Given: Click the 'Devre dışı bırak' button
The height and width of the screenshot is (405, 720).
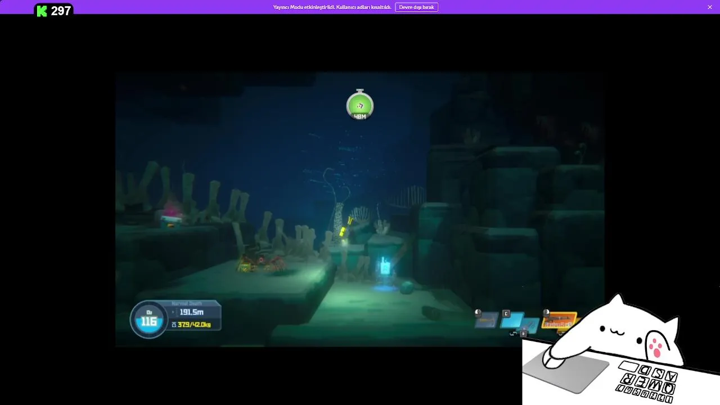Looking at the screenshot, I should pyautogui.click(x=416, y=7).
